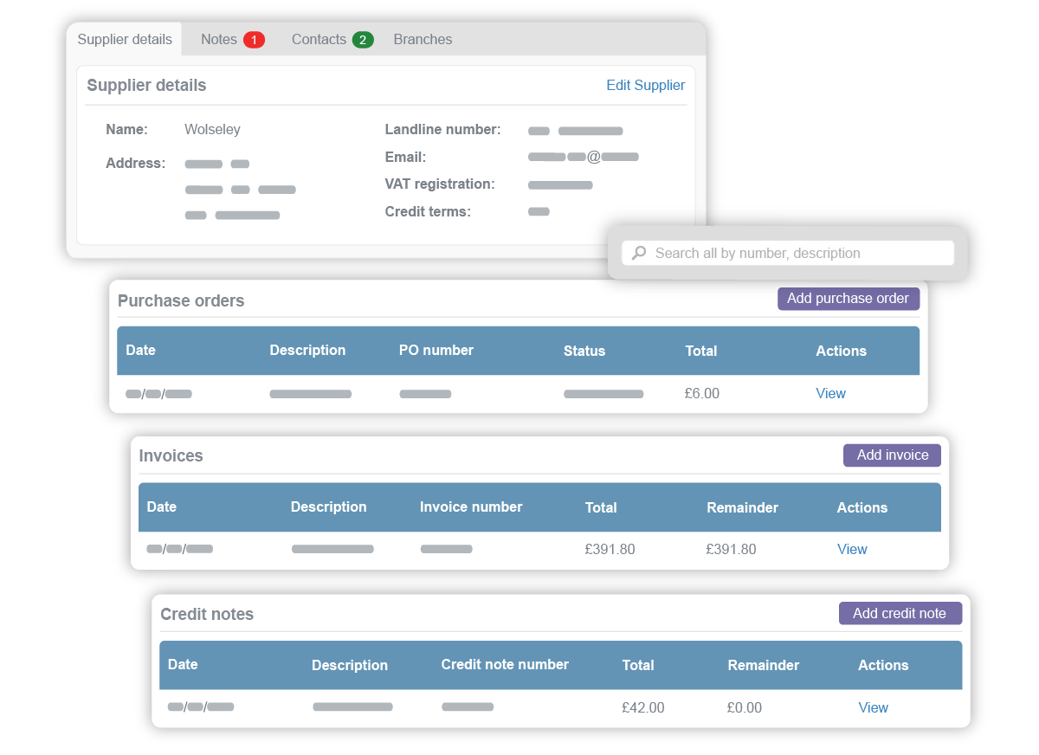Select the Branches tab

(x=423, y=39)
